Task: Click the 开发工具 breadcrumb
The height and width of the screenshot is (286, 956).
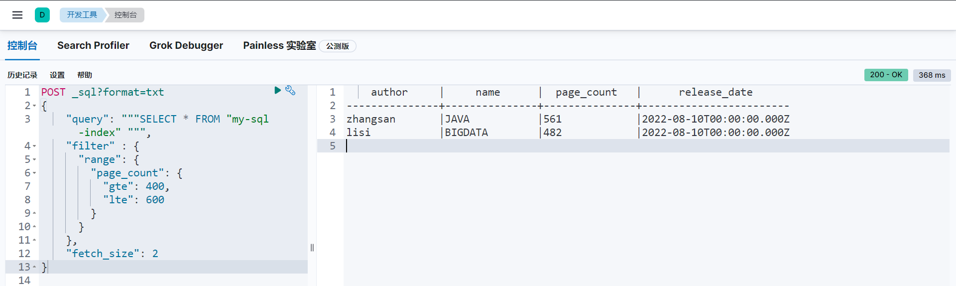Action: coord(82,15)
